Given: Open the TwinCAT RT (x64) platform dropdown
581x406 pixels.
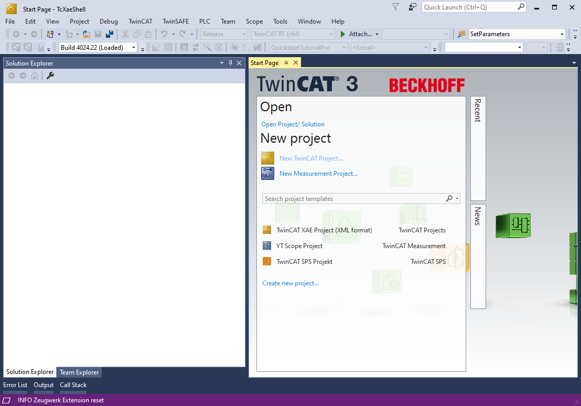Looking at the screenshot, I should tap(293, 34).
